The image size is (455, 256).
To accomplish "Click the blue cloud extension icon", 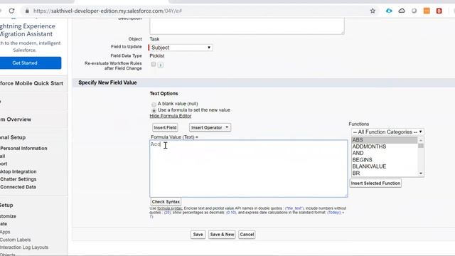I will point(389,11).
